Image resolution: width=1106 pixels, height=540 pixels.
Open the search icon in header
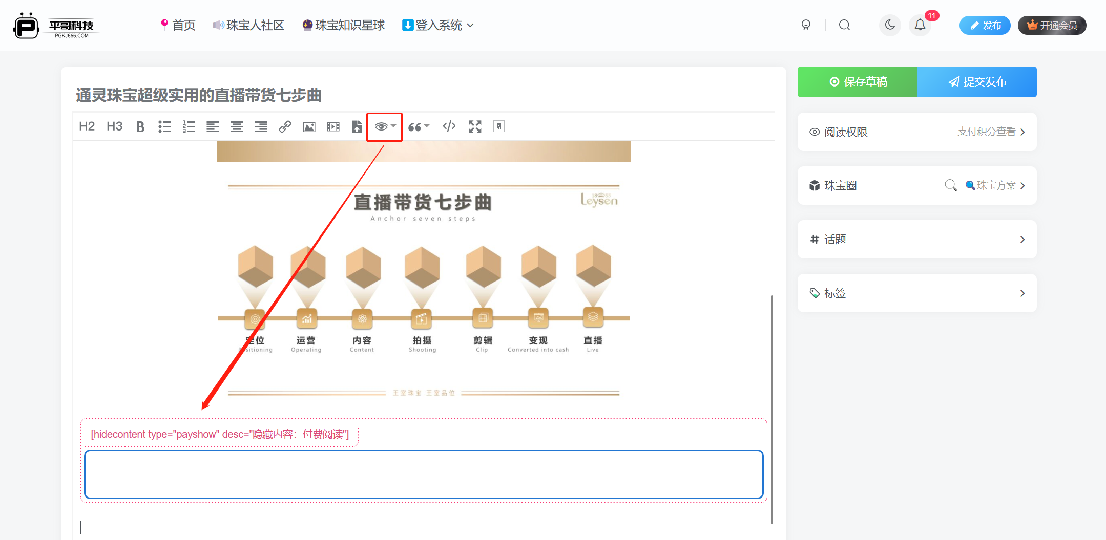point(845,25)
